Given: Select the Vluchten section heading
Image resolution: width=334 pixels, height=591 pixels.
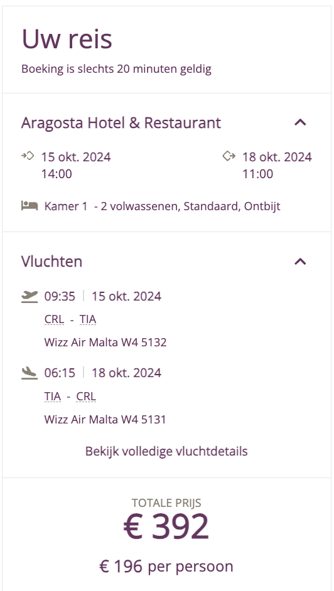Looking at the screenshot, I should 51,261.
